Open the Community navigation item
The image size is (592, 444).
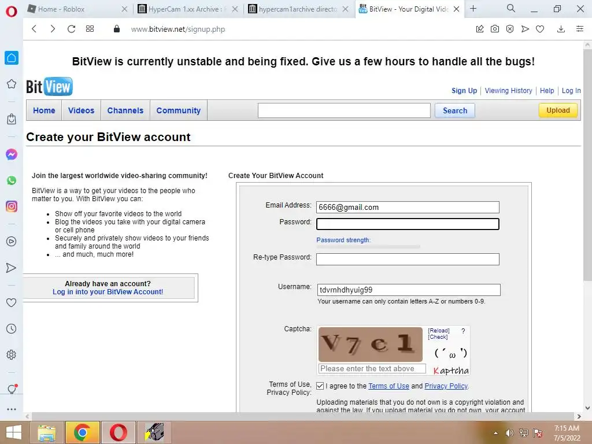[179, 110]
